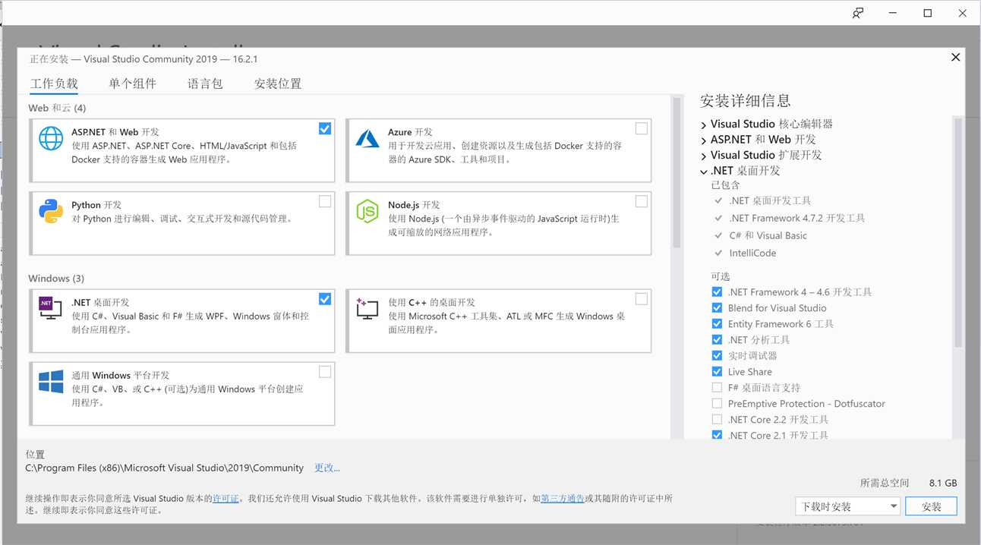Click the included item .NET Framework 4.7.2 开发工具
This screenshot has width=981, height=545.
pos(796,219)
